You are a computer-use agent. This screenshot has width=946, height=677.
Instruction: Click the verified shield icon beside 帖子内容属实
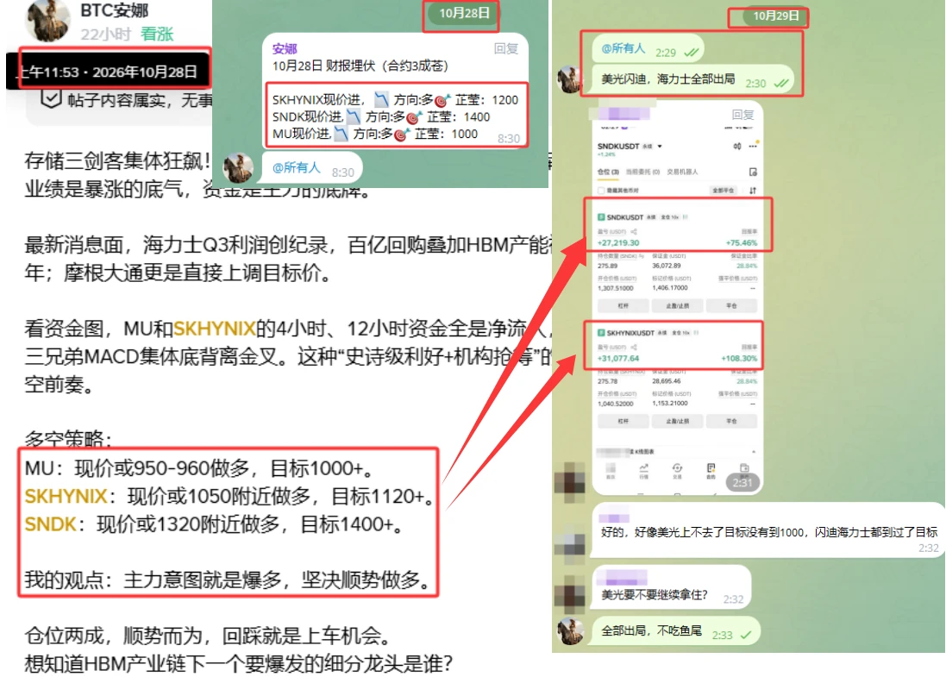(x=51, y=99)
